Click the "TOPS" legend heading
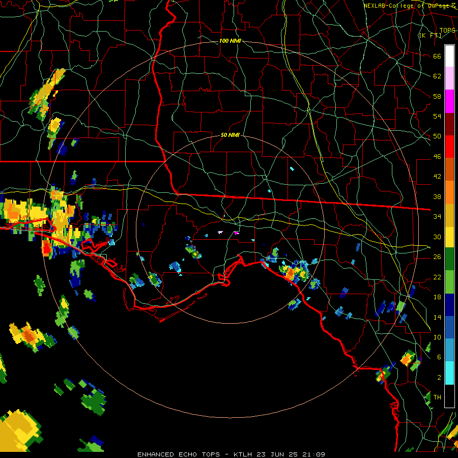Screen dimensions: 458x458 447,30
